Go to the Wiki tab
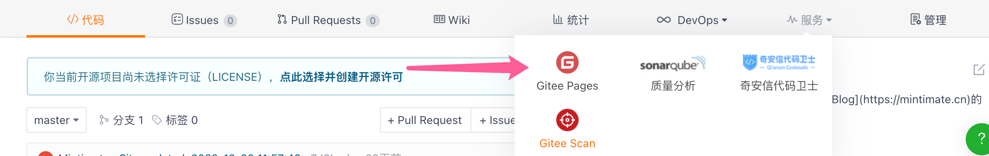Viewport: 989px width, 156px height. [452, 20]
